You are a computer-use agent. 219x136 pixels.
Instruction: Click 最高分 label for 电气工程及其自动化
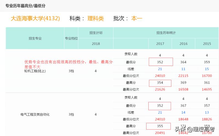click(131, 126)
